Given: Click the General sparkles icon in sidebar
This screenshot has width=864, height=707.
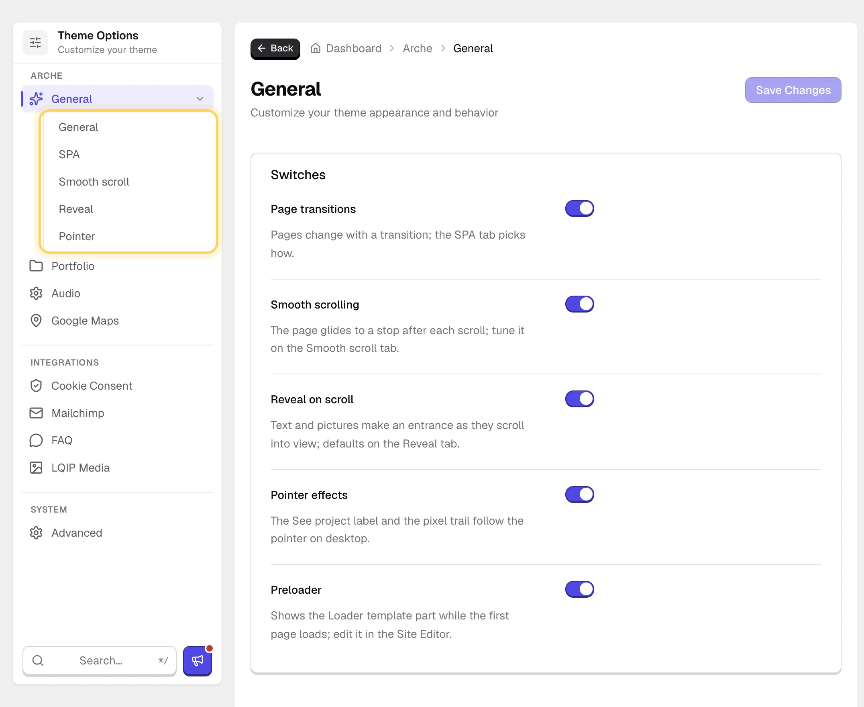Looking at the screenshot, I should click(x=36, y=99).
